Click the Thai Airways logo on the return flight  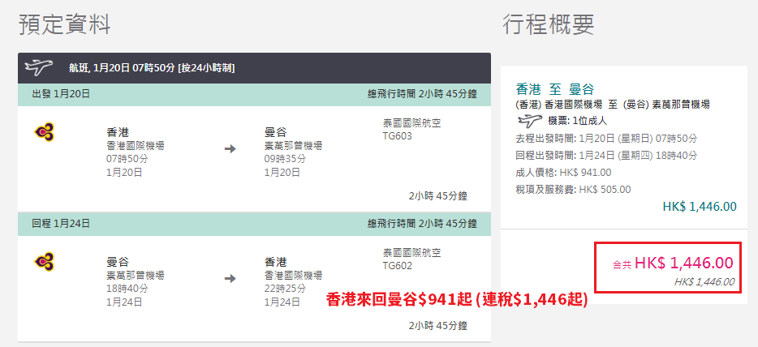coord(45,262)
